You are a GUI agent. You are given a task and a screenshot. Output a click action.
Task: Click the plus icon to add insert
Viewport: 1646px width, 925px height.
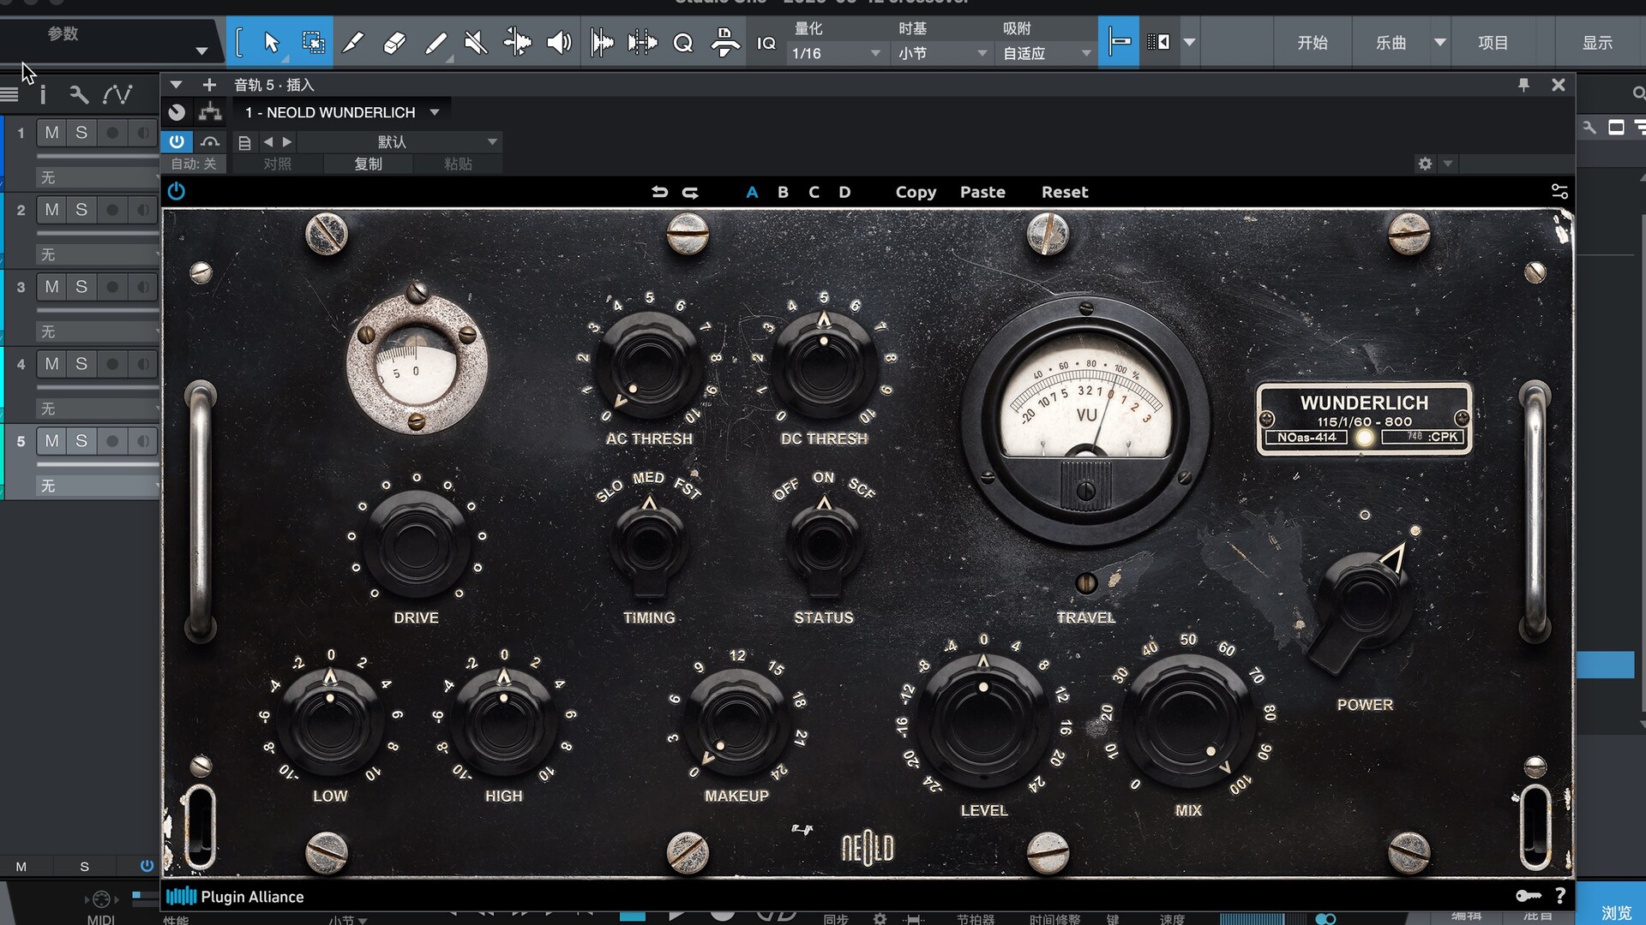pyautogui.click(x=209, y=85)
